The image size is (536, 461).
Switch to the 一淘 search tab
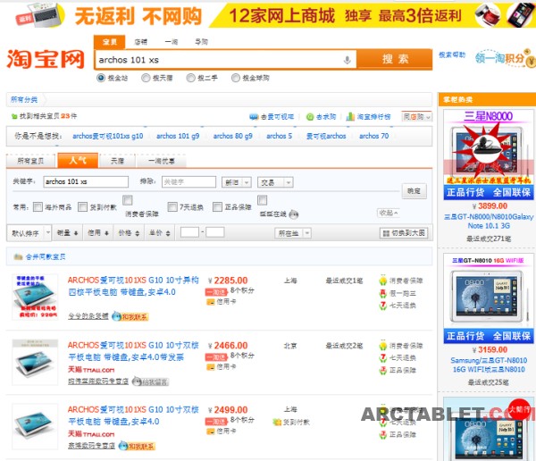coord(172,42)
